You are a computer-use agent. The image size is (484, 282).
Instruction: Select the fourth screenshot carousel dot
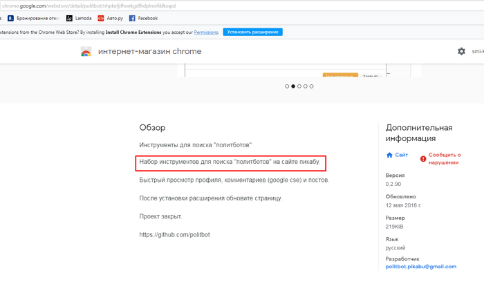tap(306, 86)
